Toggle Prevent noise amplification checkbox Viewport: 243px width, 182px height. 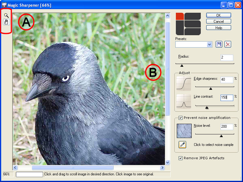pyautogui.click(x=181, y=118)
